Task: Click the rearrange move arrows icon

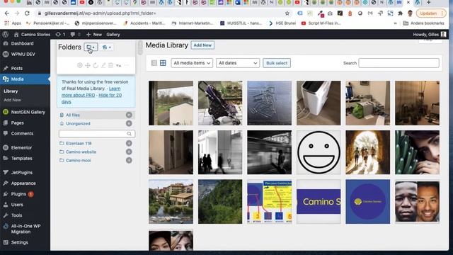Action: [x=88, y=65]
